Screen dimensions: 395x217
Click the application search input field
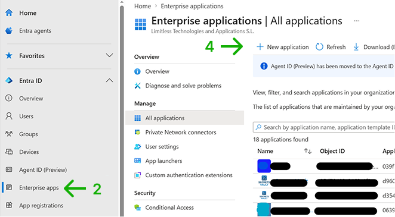(x=324, y=127)
